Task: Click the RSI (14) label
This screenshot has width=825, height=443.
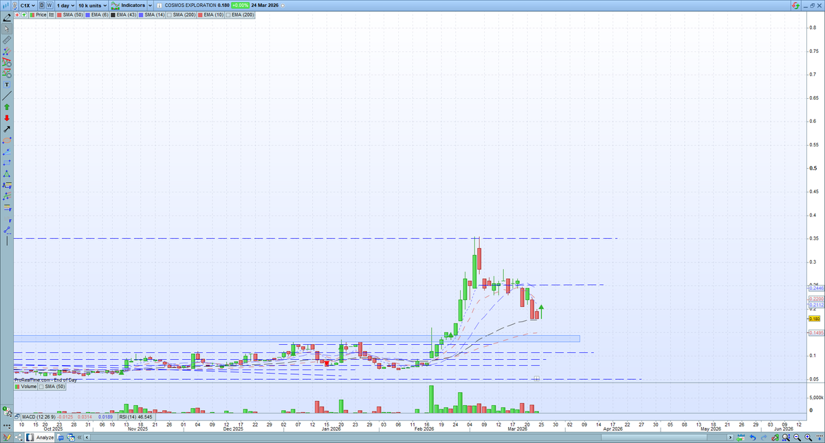Action: (127, 416)
